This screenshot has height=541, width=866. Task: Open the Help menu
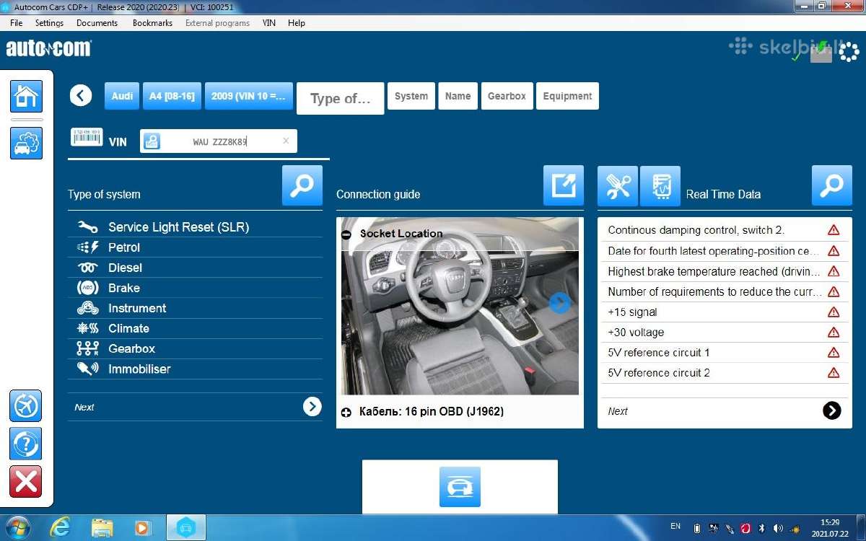297,23
